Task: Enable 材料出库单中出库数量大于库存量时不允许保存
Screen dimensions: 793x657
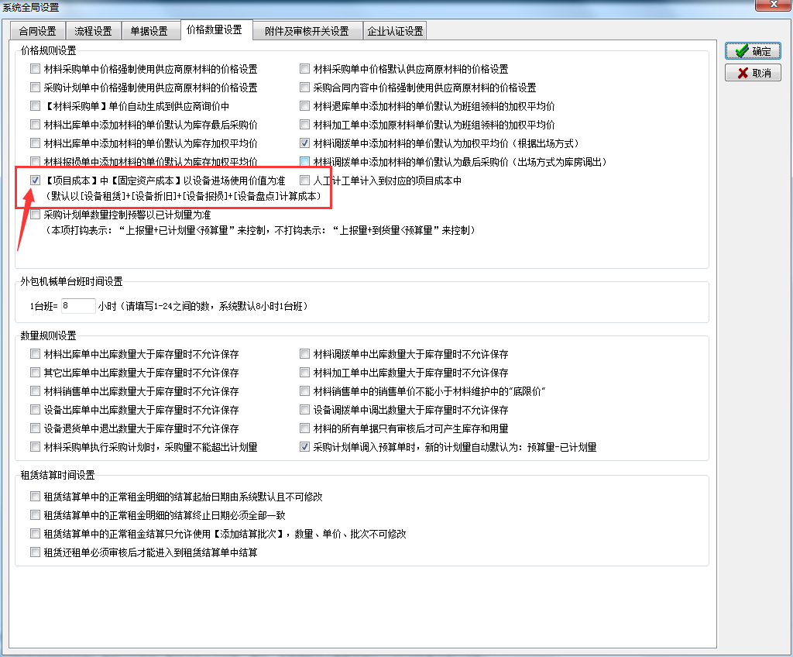Action: (35, 354)
